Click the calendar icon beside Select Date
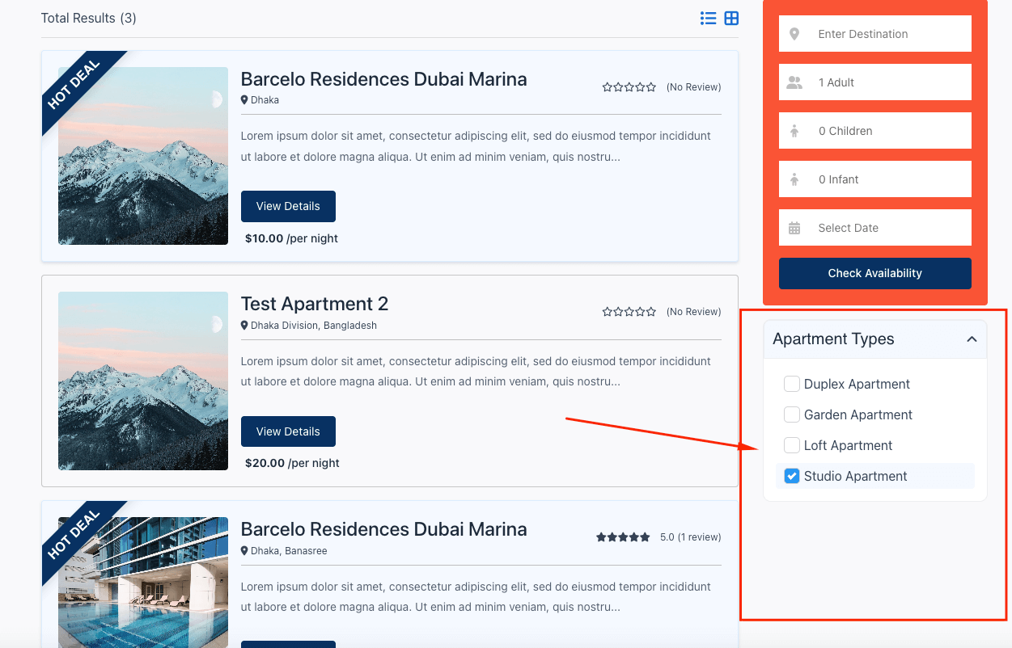1012x648 pixels. coord(794,228)
